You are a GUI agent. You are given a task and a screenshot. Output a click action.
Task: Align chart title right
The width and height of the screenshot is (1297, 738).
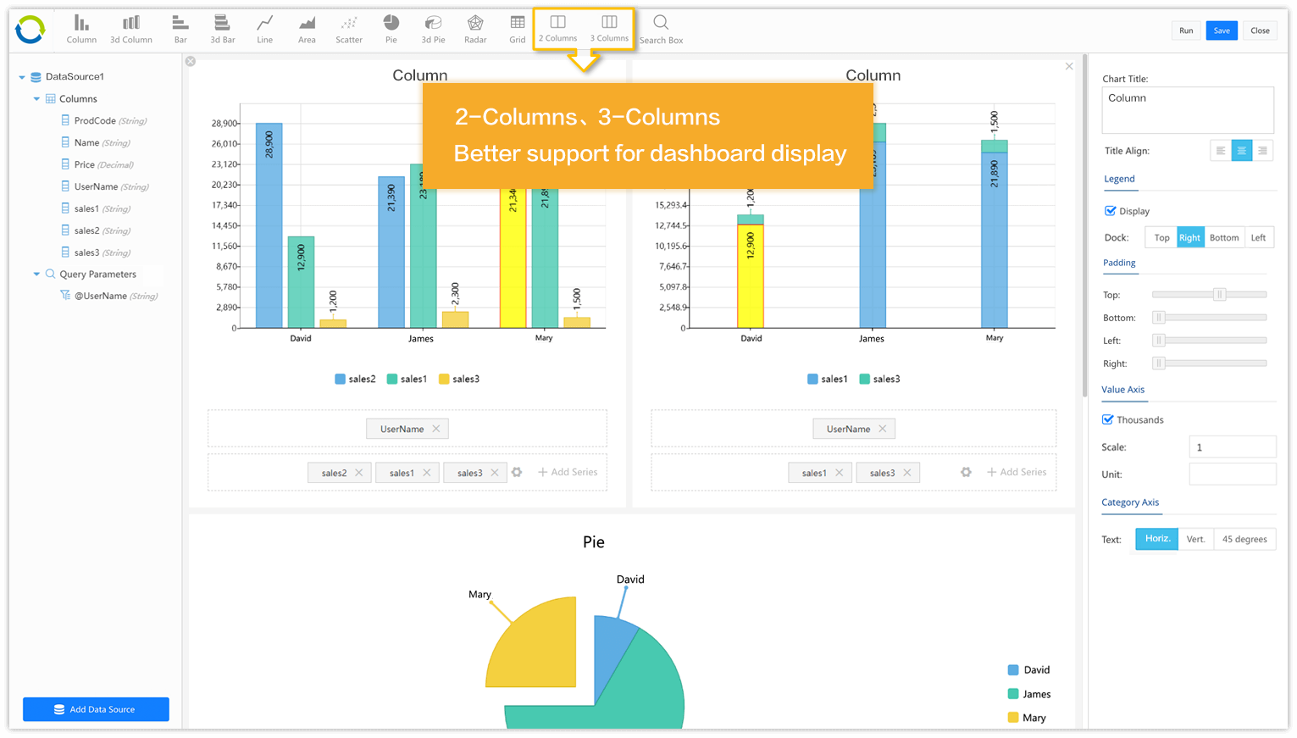[1263, 151]
